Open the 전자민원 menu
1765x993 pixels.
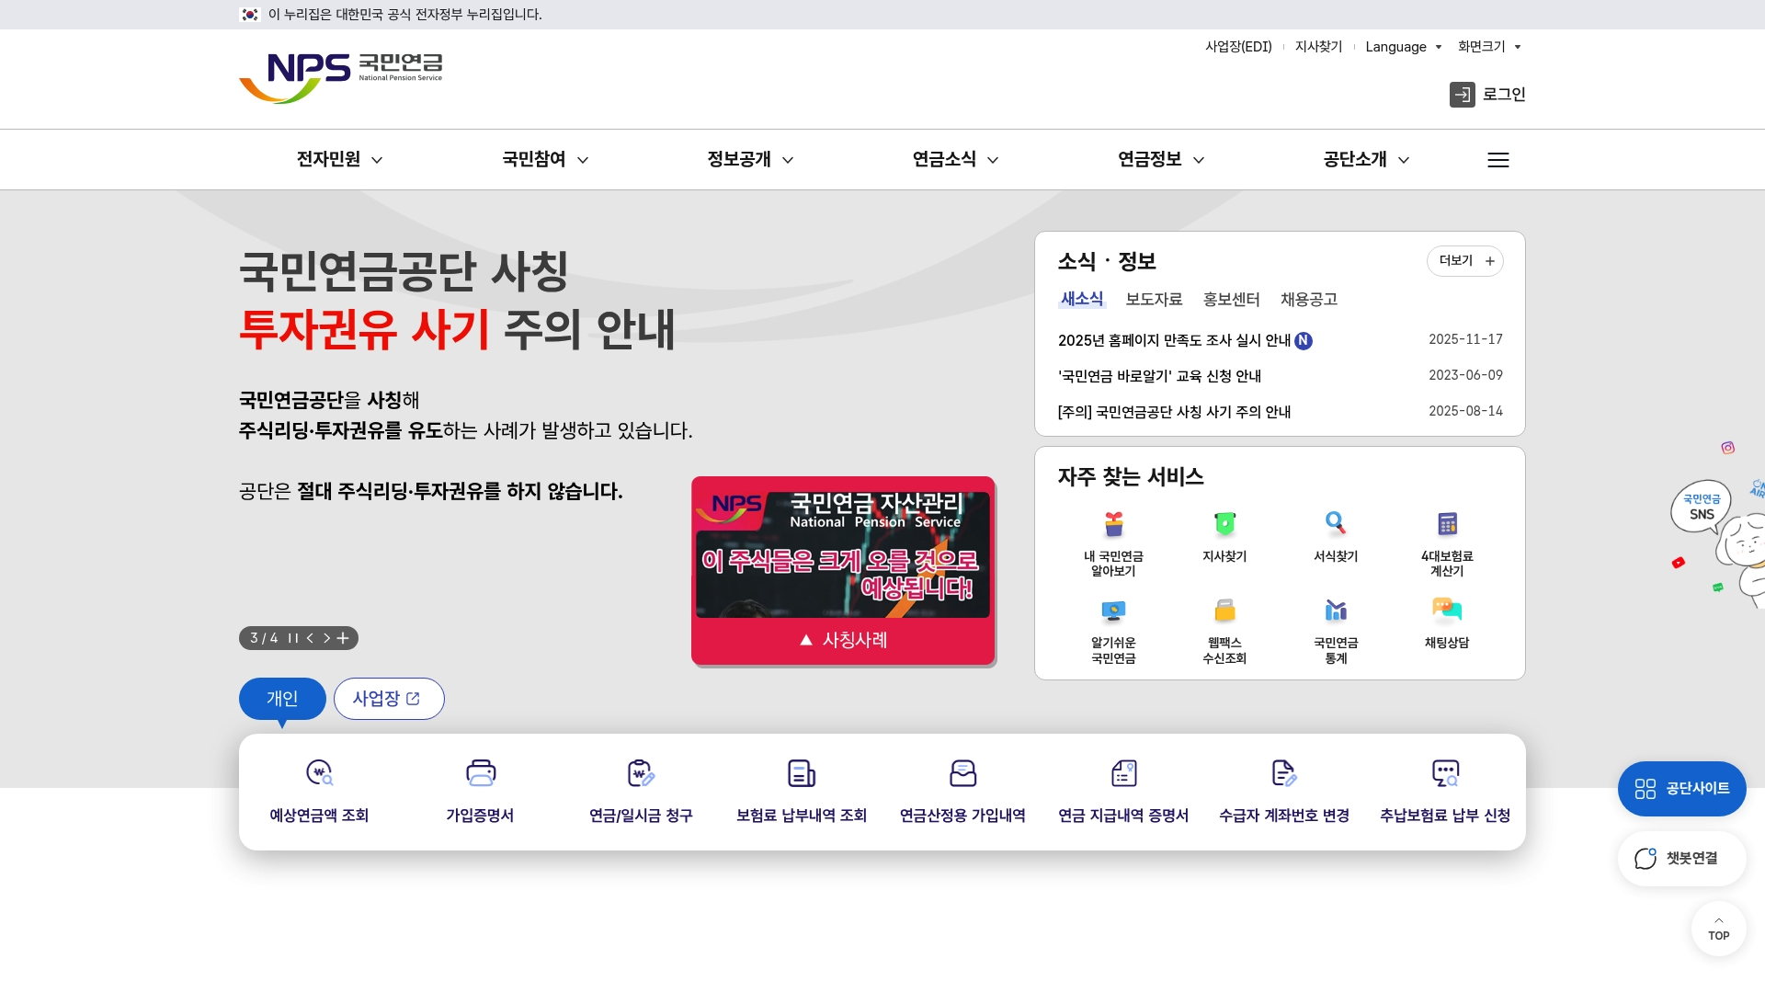[336, 159]
